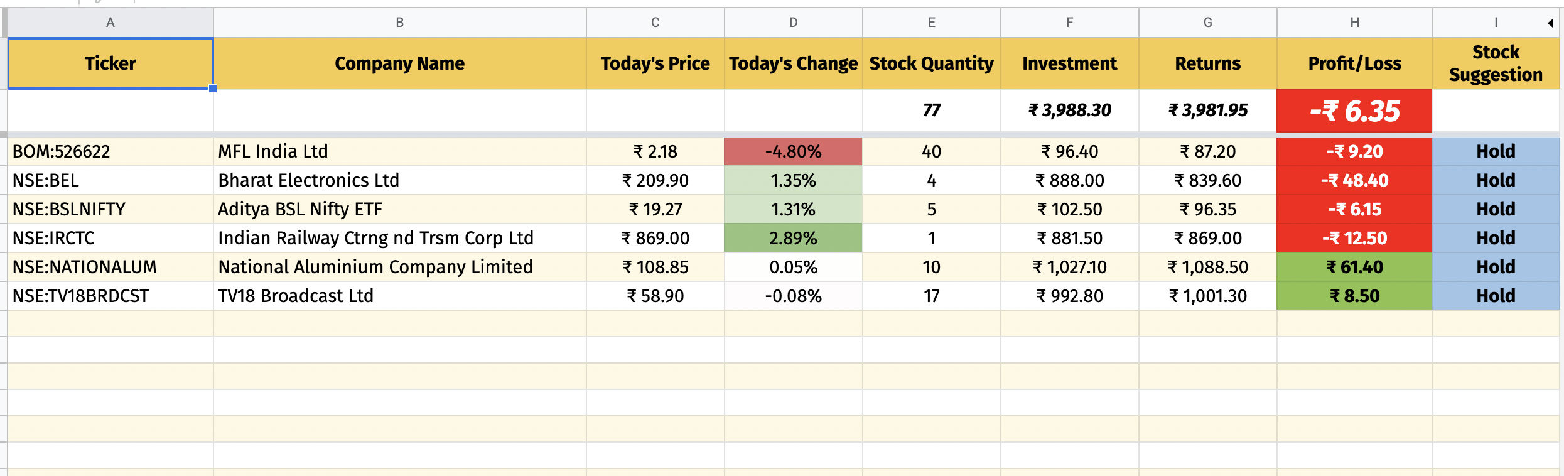Click total investment ₹ 3,988.30 cell
This screenshot has height=476, width=1564.
[1070, 111]
